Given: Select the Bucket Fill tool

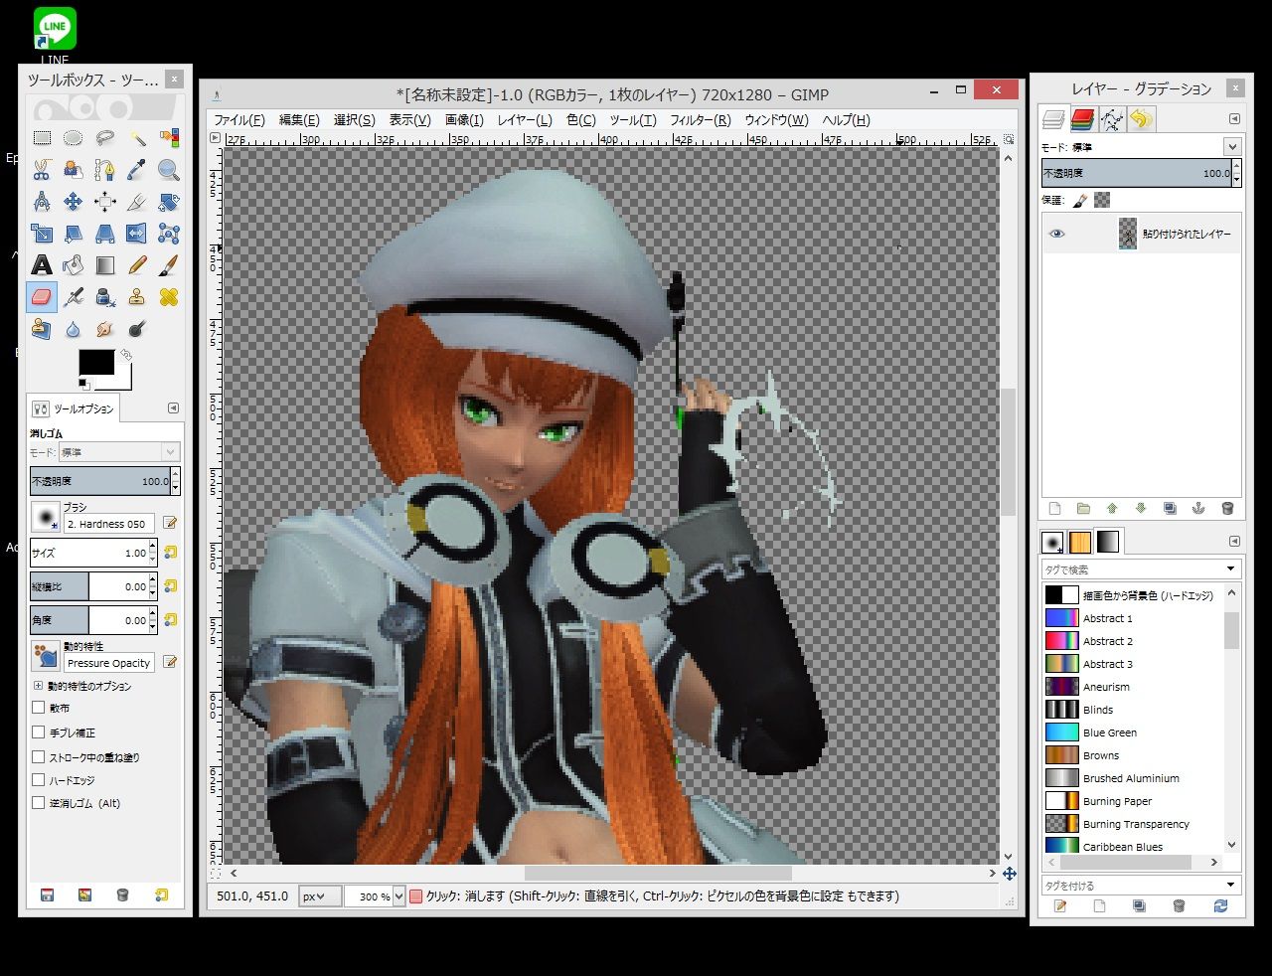Looking at the screenshot, I should point(74,265).
